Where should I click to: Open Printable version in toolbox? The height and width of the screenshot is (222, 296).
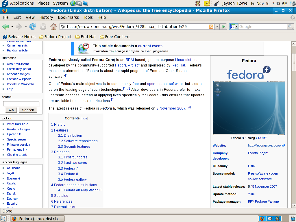click(x=18, y=145)
